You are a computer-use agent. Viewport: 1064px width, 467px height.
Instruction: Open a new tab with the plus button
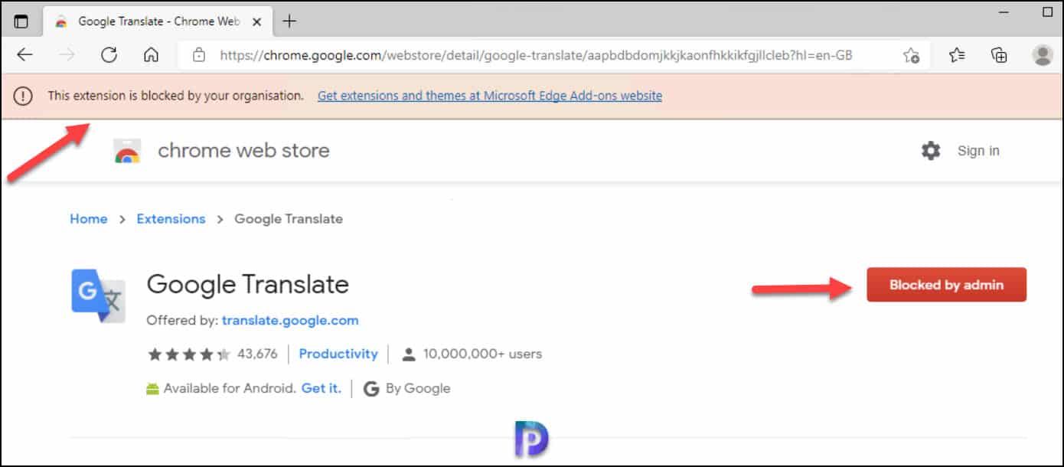click(x=289, y=21)
